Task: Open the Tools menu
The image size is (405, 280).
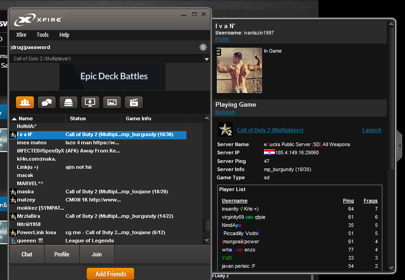Action: tap(43, 35)
